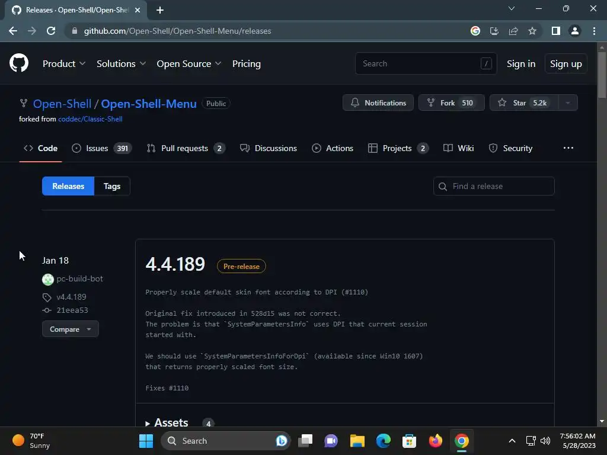The width and height of the screenshot is (607, 455).
Task: Click the Find a release field
Action: tap(494, 186)
